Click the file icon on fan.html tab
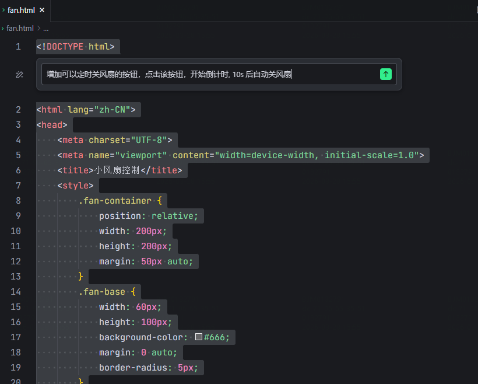The height and width of the screenshot is (384, 478). pos(3,10)
